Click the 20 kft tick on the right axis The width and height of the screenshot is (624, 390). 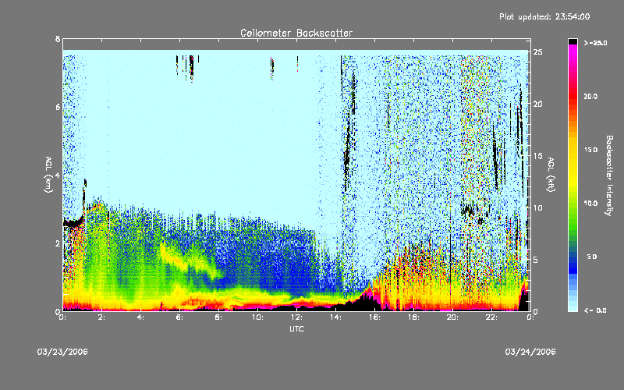pos(538,104)
